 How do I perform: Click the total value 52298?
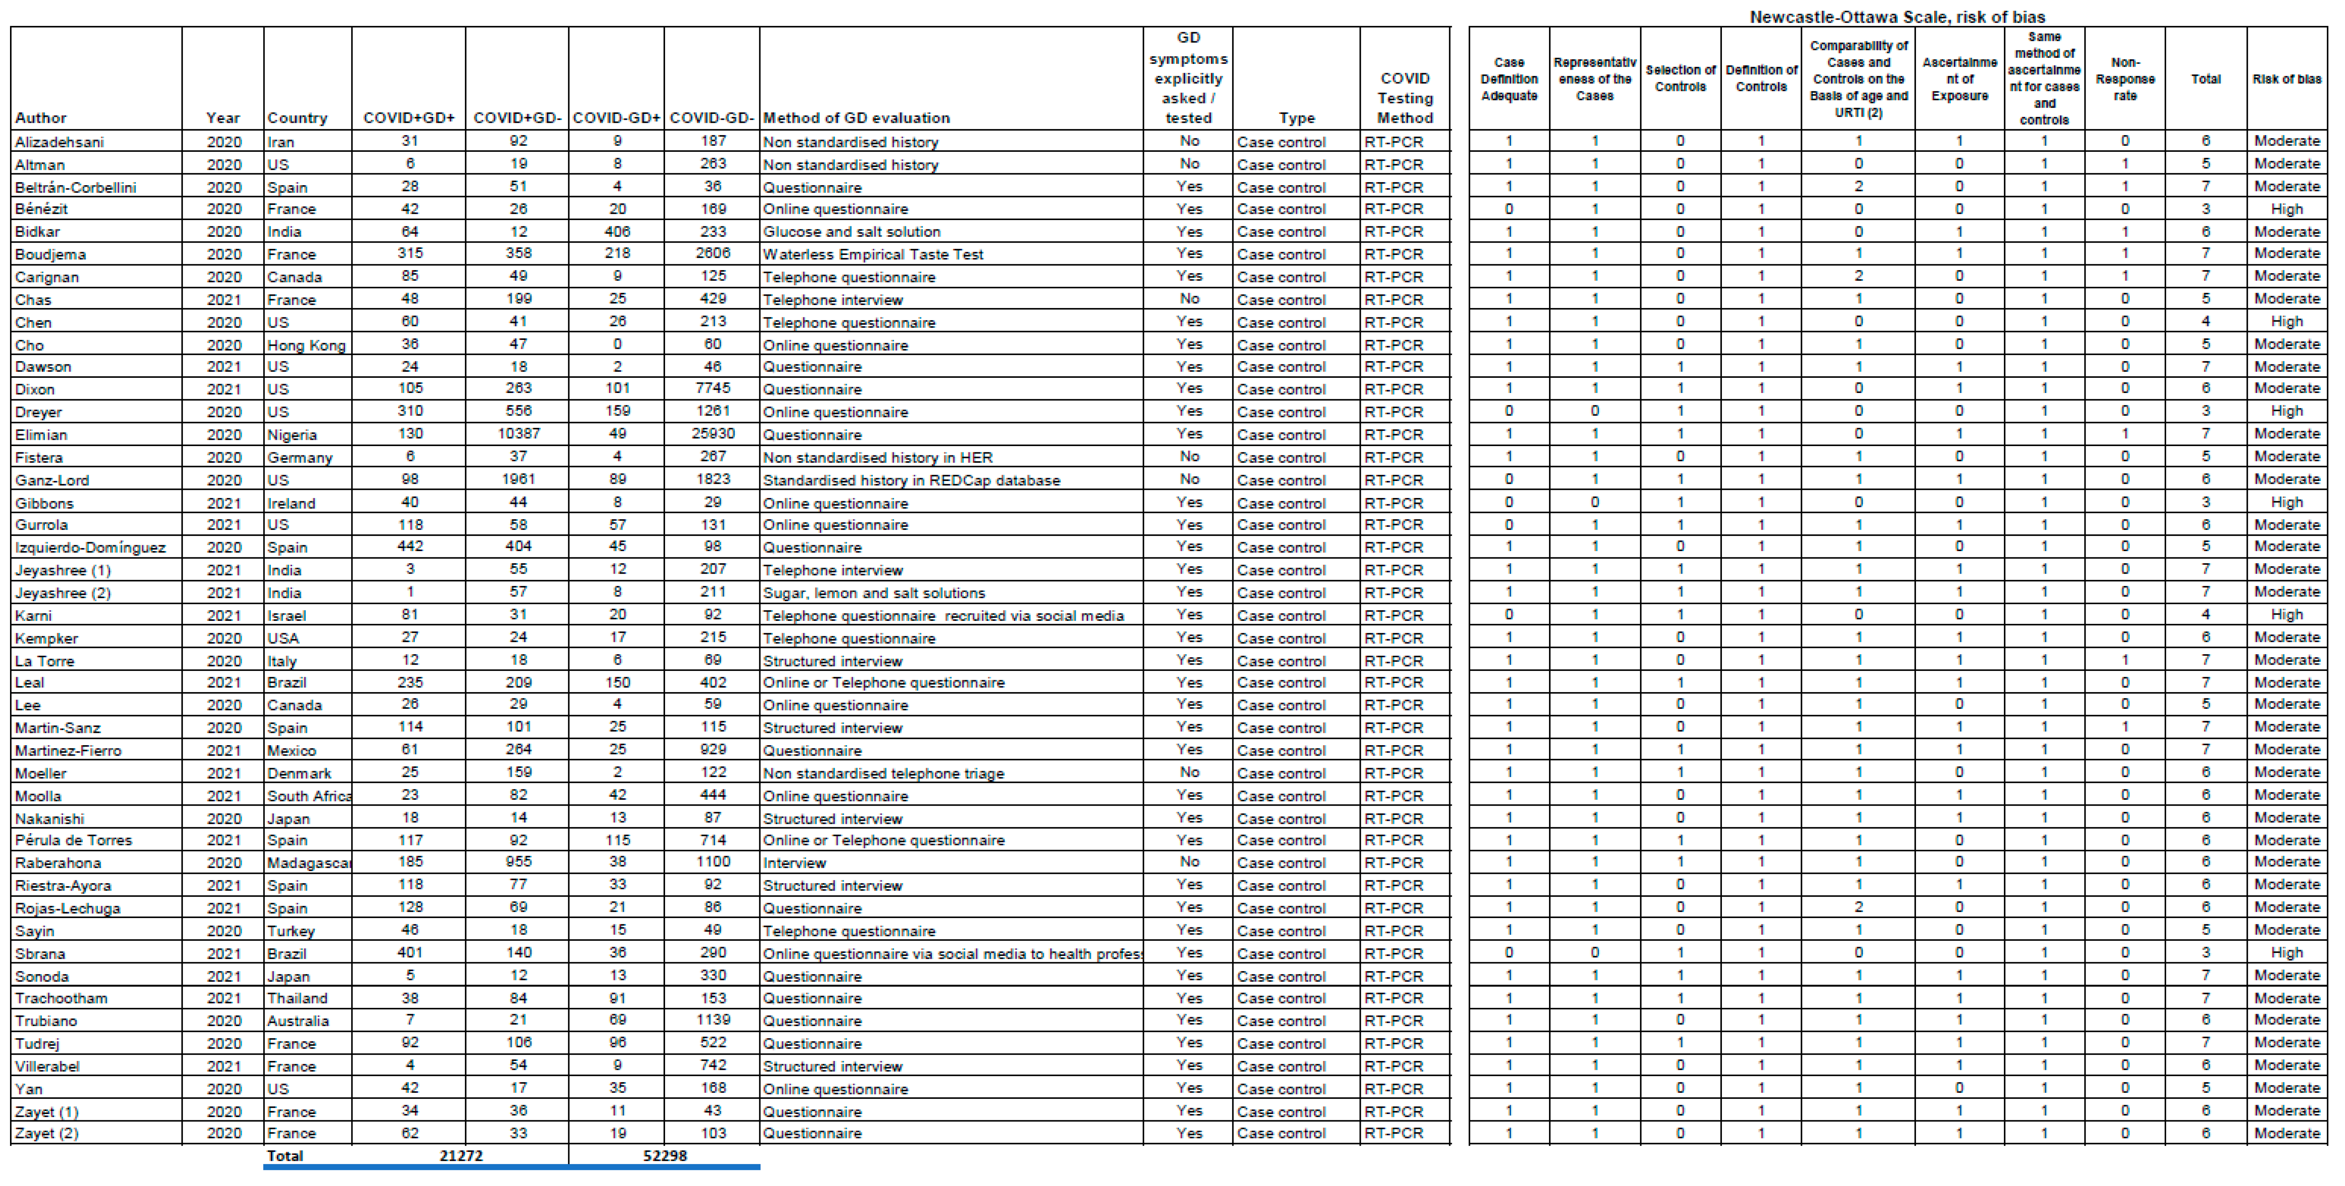665,1155
